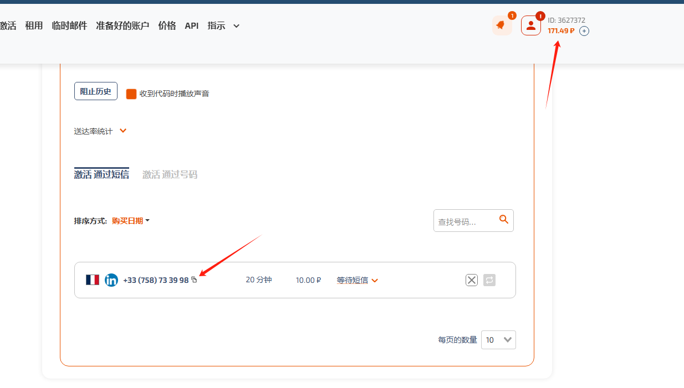This screenshot has width=684, height=388.
Task: Click the 阻止历史 button
Action: point(95,90)
